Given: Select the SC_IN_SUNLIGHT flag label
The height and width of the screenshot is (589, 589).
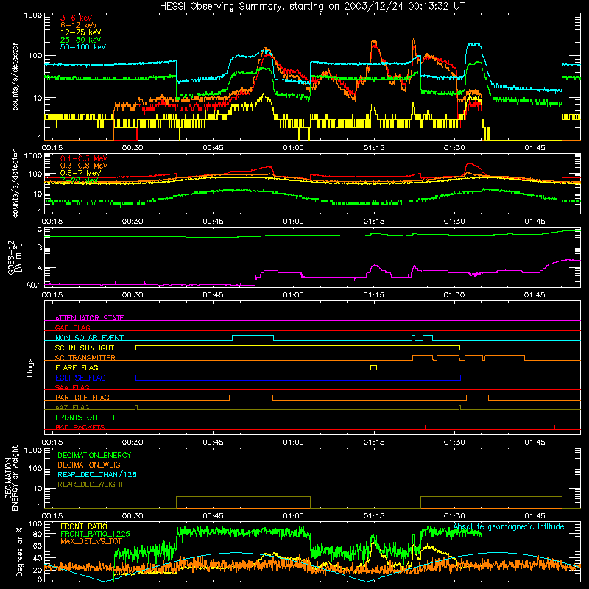Looking at the screenshot, I should (85, 348).
